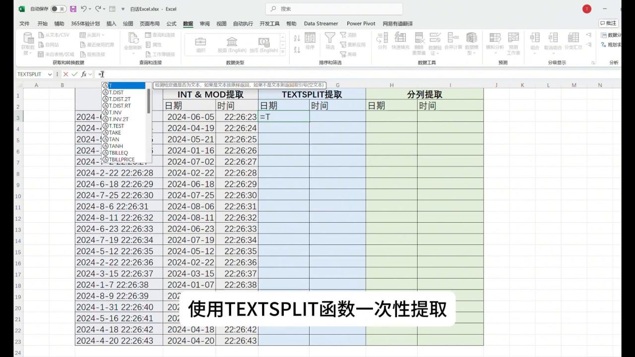Switch to the 开发工具 tab
This screenshot has height=357, width=635.
pos(269,24)
